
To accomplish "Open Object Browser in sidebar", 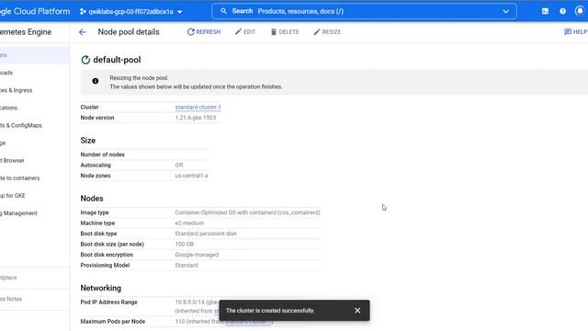I will pyautogui.click(x=12, y=160).
